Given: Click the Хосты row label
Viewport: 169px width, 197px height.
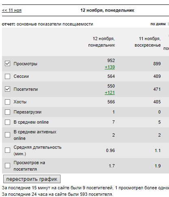Looking at the screenshot, I should coord(20,102).
